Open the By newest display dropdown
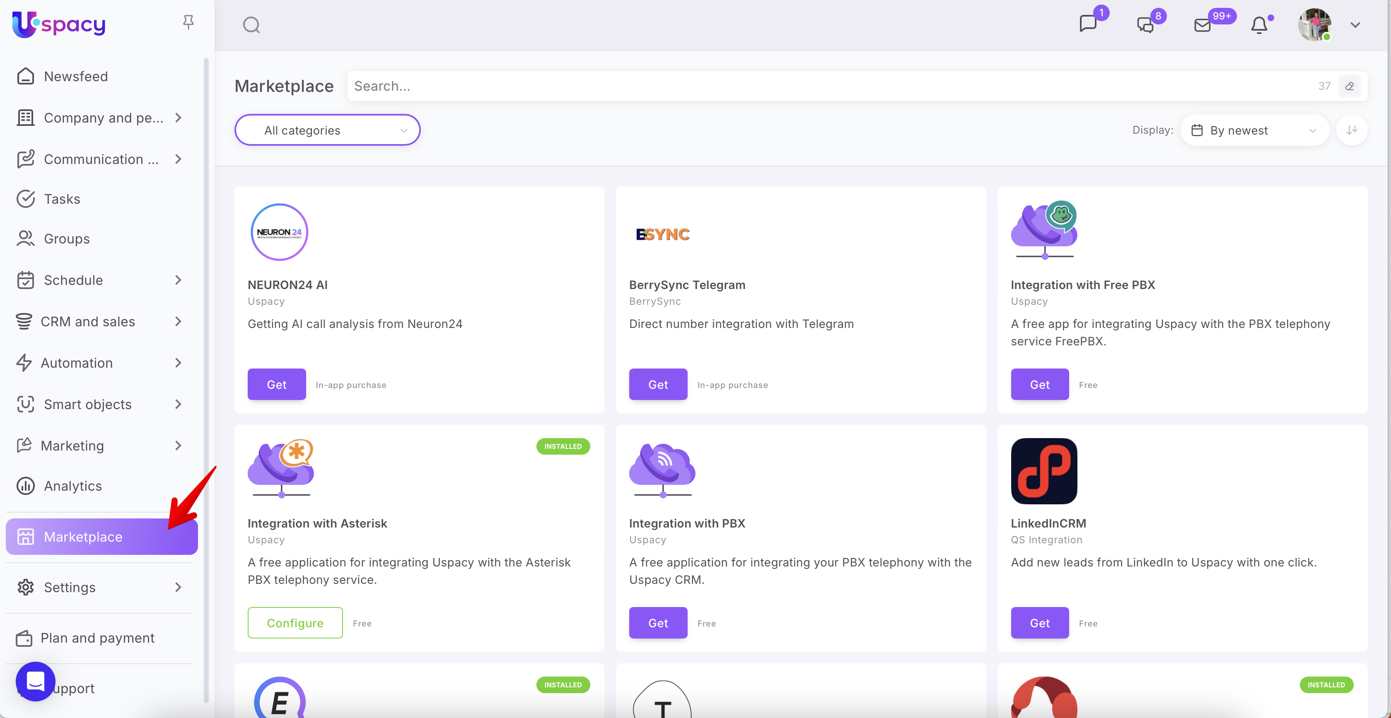This screenshot has height=718, width=1391. pyautogui.click(x=1254, y=130)
